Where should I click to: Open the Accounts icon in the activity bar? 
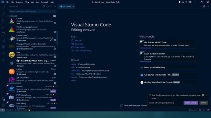point(3,99)
